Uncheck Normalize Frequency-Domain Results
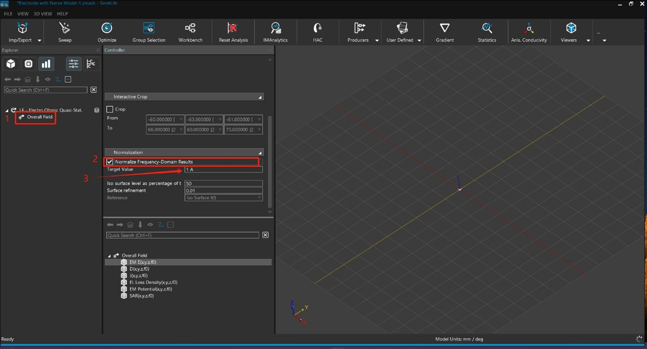This screenshot has width=647, height=349. click(x=110, y=162)
